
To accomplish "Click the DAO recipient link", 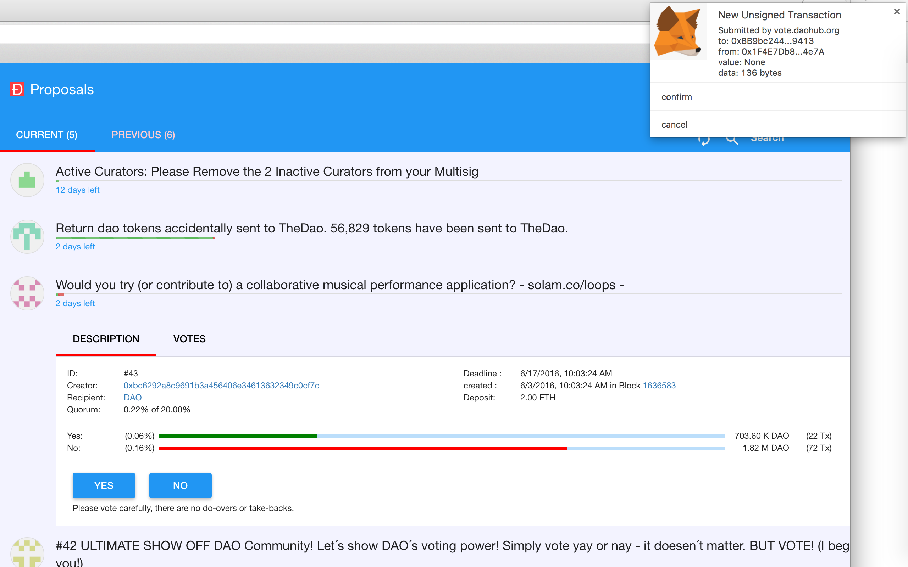I will point(132,398).
